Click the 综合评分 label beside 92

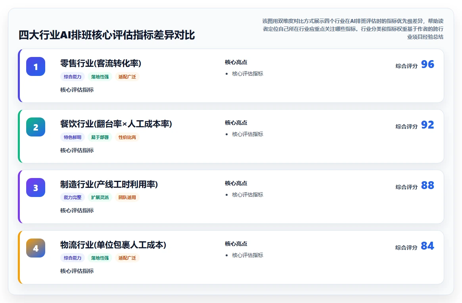406,127
